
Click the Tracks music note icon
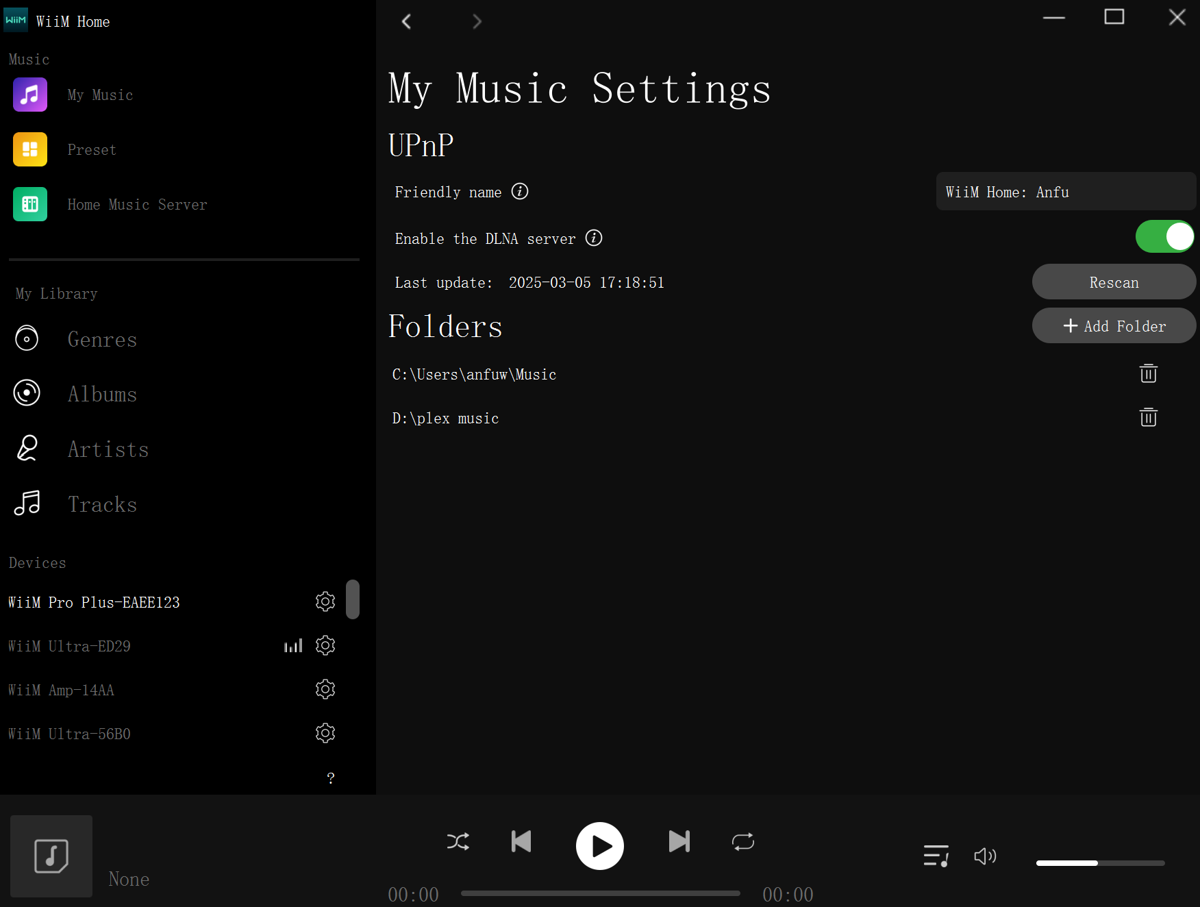pos(27,503)
